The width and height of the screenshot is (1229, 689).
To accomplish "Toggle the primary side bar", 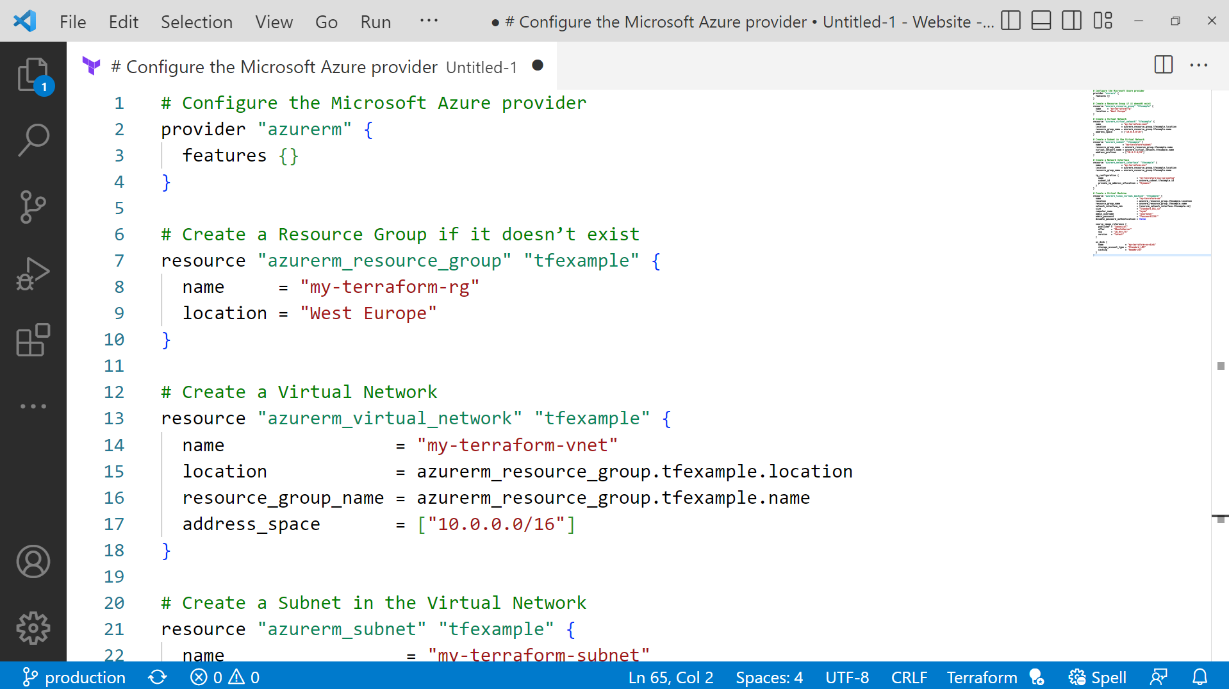I will pyautogui.click(x=1010, y=21).
